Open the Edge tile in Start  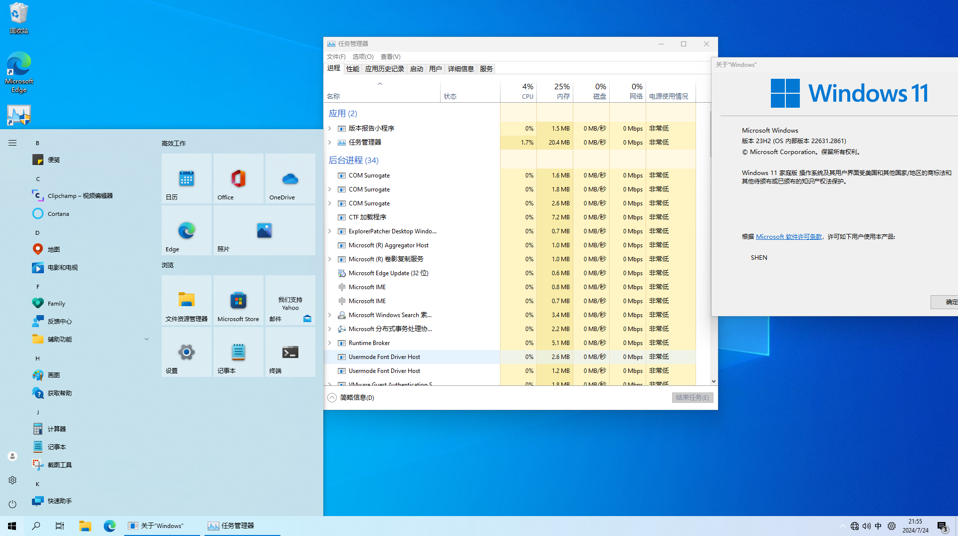pyautogui.click(x=187, y=230)
